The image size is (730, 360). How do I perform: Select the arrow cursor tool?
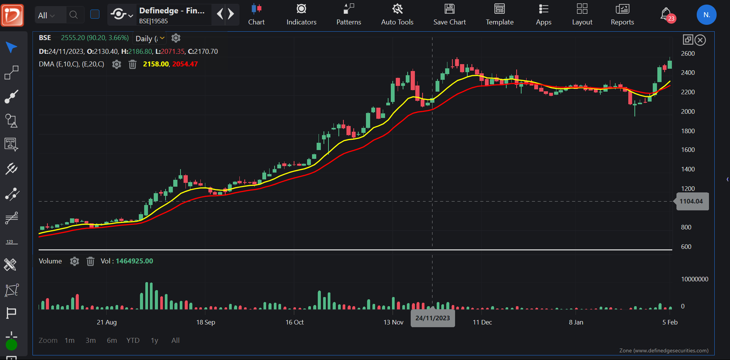pos(11,47)
